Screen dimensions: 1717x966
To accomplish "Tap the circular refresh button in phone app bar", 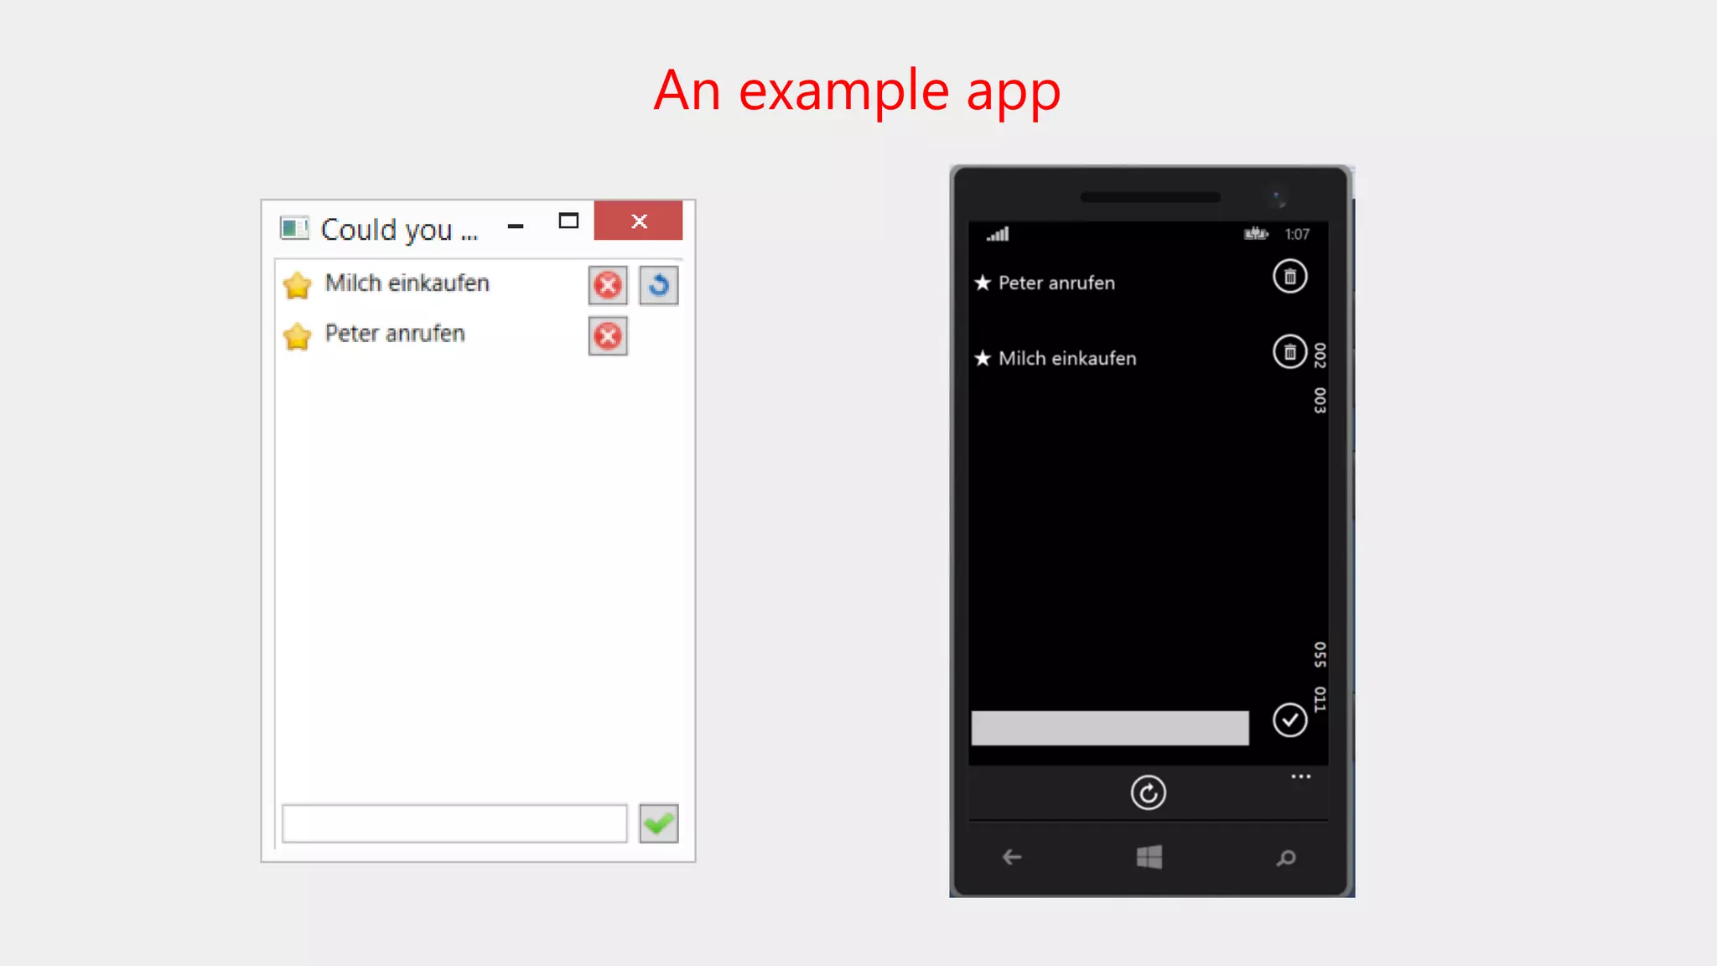I will pyautogui.click(x=1148, y=792).
